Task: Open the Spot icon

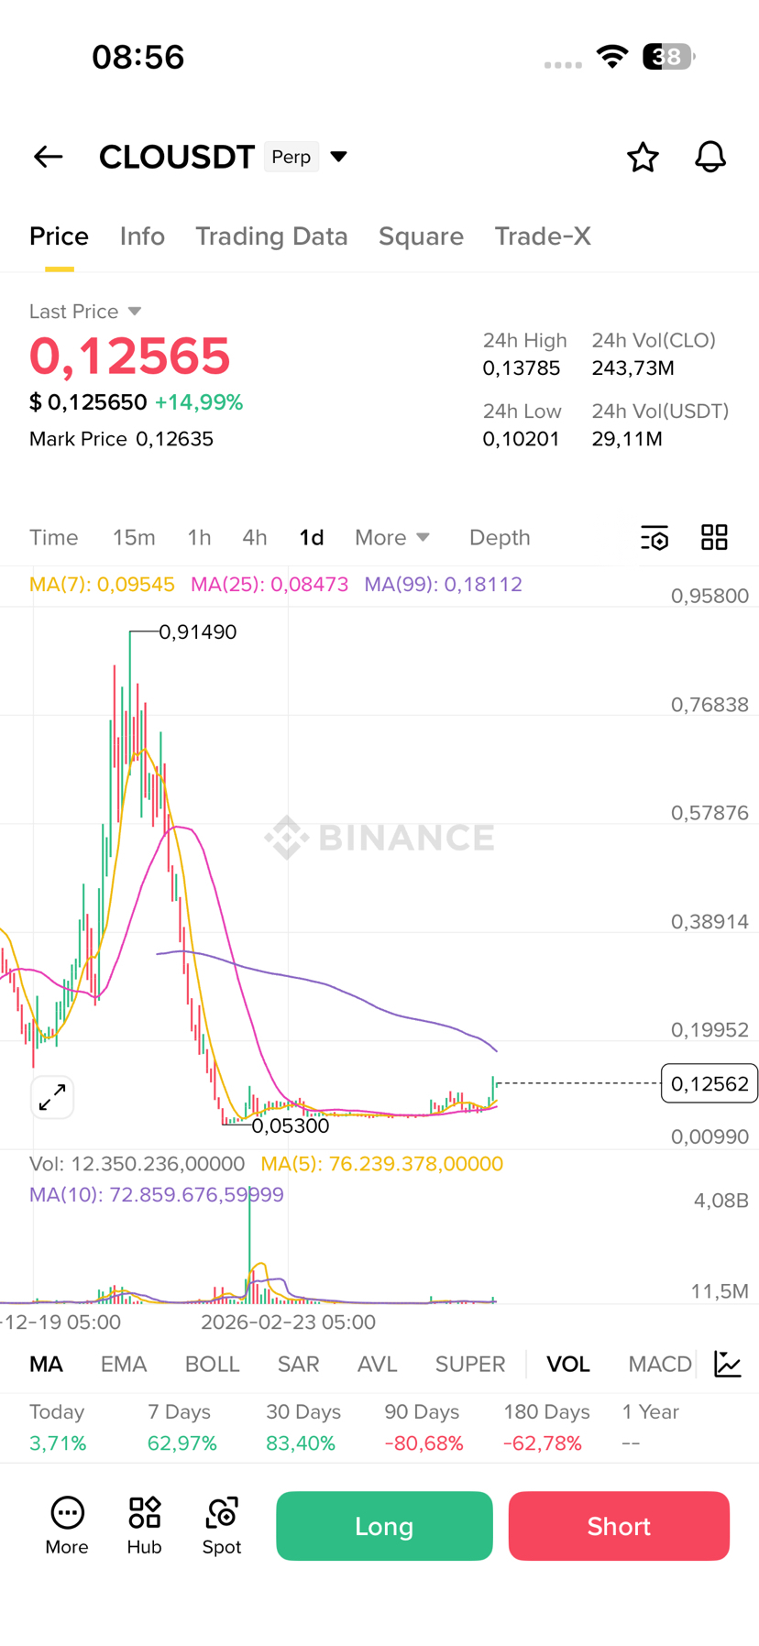Action: point(222,1526)
